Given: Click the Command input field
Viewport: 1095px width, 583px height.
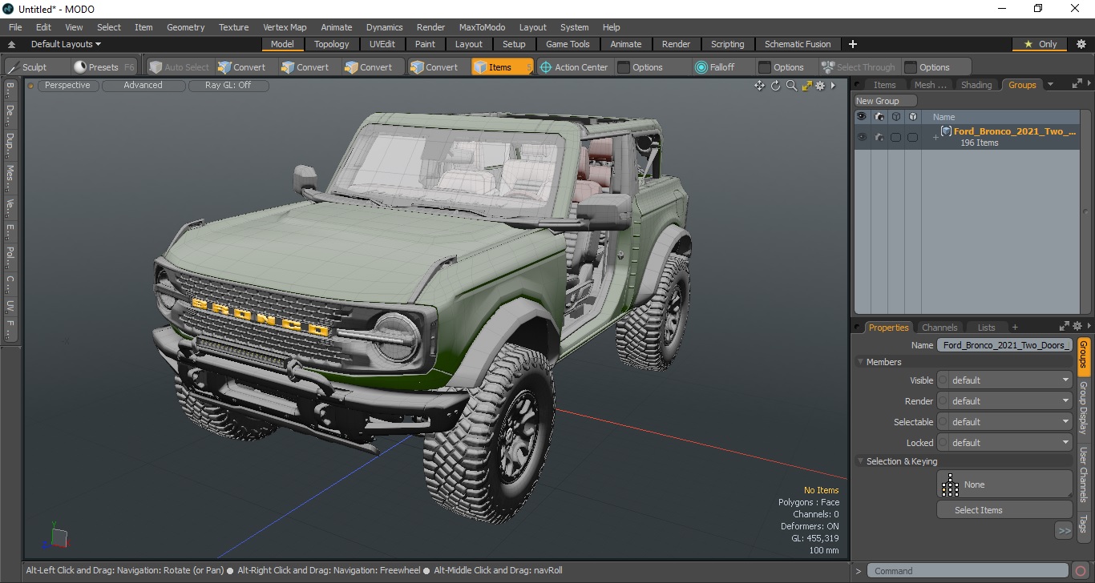Looking at the screenshot, I should (968, 571).
